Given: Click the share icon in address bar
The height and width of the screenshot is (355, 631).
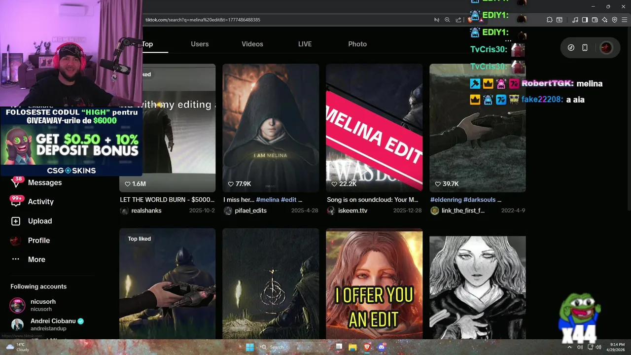Looking at the screenshot, I should (x=458, y=20).
